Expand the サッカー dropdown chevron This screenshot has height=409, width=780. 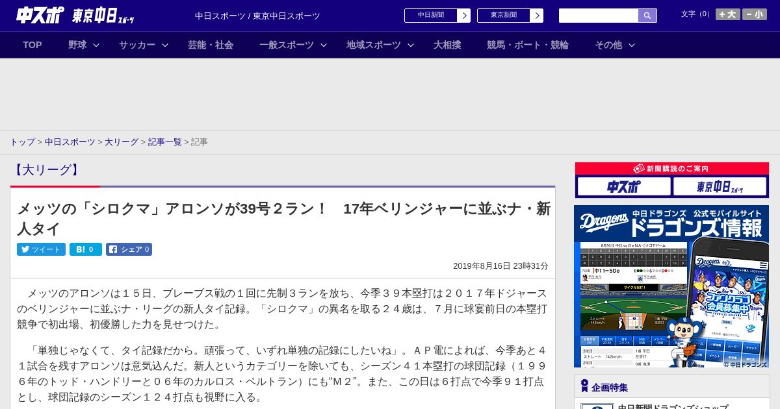[165, 45]
